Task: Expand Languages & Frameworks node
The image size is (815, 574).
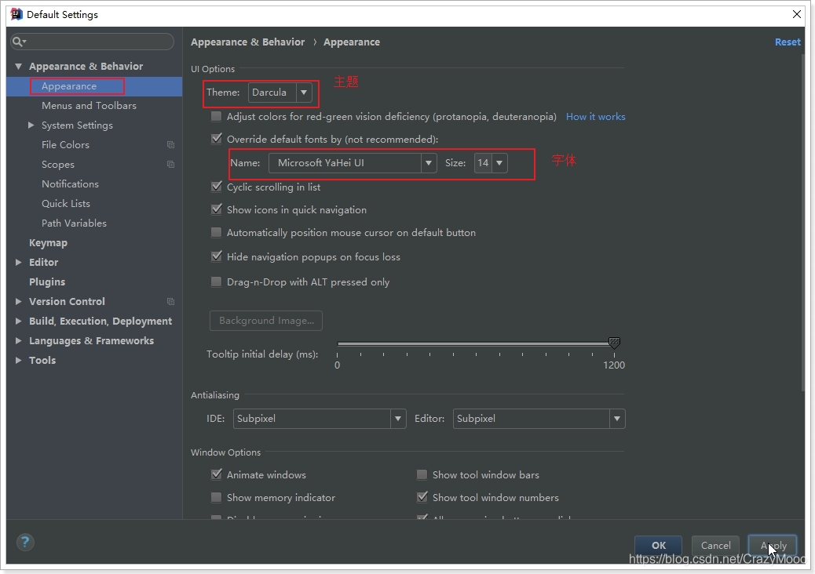Action: tap(19, 341)
